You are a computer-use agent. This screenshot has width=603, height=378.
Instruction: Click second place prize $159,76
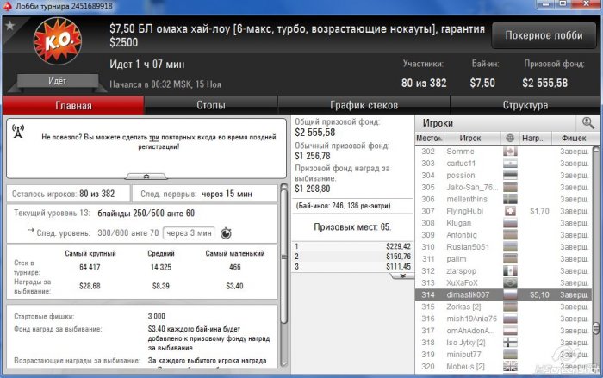398,256
